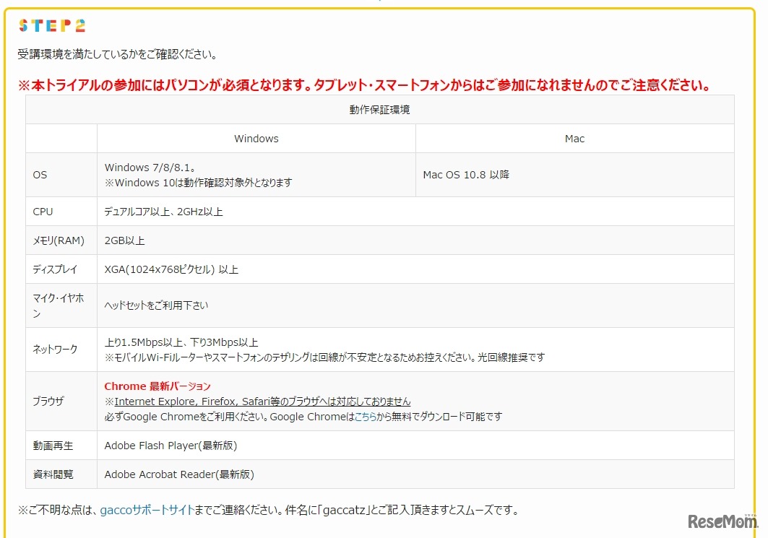
Task: Select the 資料閲覧 row label
Action: pyautogui.click(x=53, y=474)
